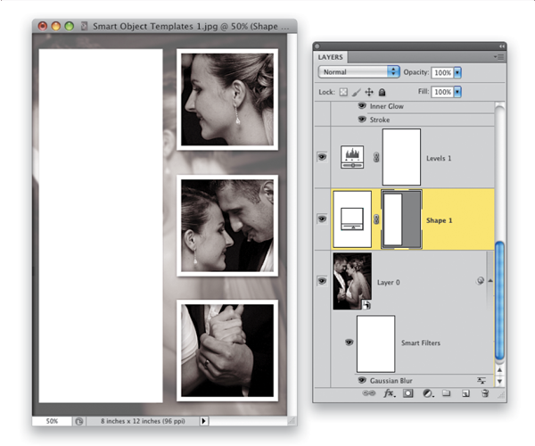Select the Layer 0 layer name
The width and height of the screenshot is (535, 446).
pos(388,283)
